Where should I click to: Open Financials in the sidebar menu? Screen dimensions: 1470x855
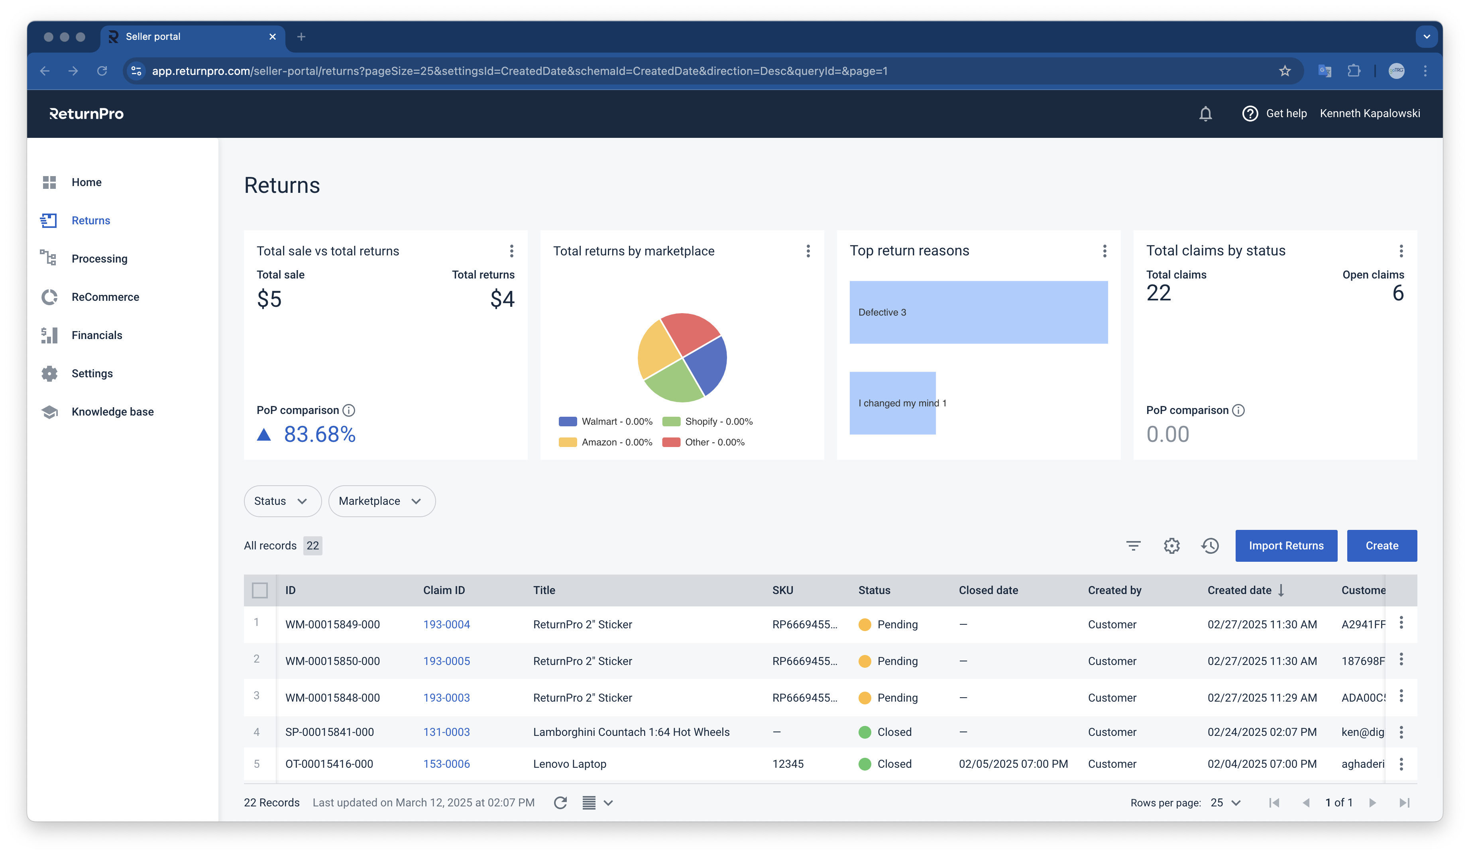tap(97, 335)
